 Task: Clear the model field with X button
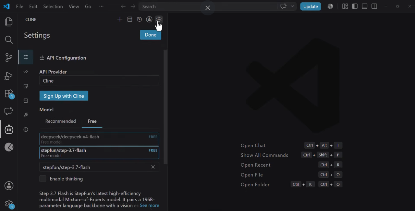point(153,167)
